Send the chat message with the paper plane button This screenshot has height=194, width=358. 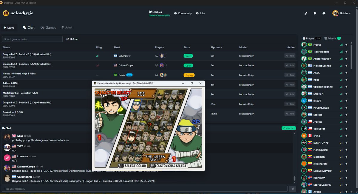pyautogui.click(x=292, y=189)
